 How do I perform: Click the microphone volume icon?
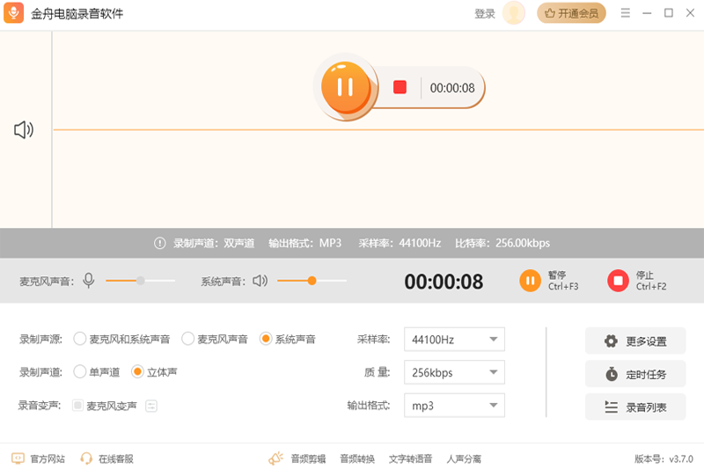tap(89, 281)
